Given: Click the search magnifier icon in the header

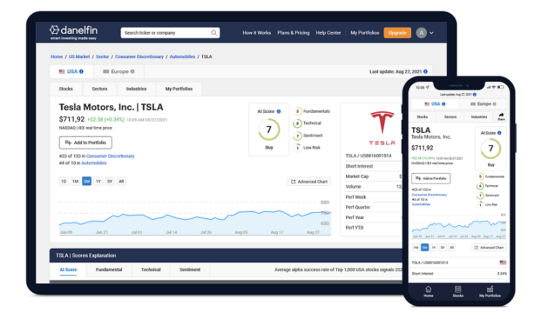Looking at the screenshot, I should (214, 32).
